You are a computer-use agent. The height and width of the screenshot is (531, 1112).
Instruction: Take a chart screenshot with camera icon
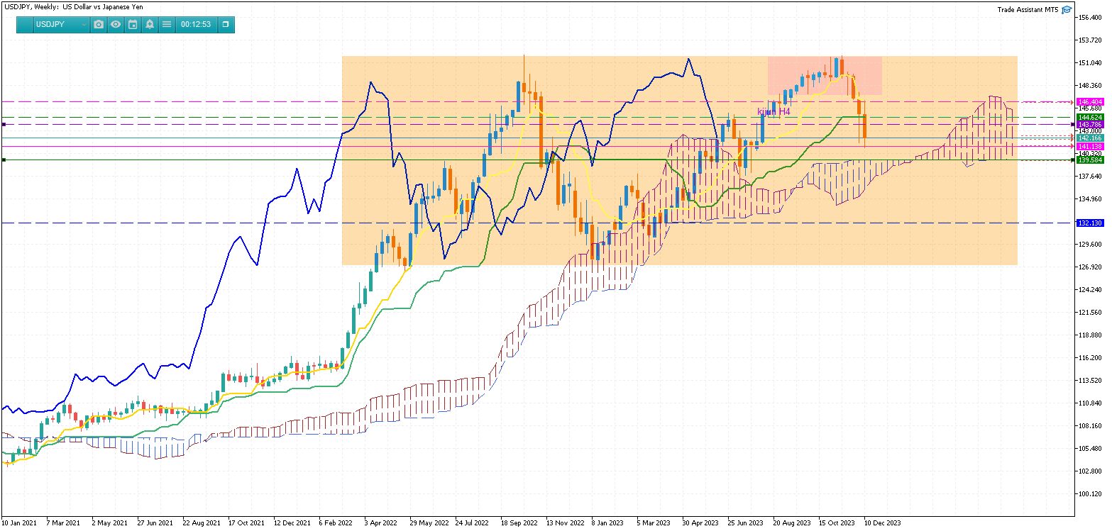[x=99, y=24]
